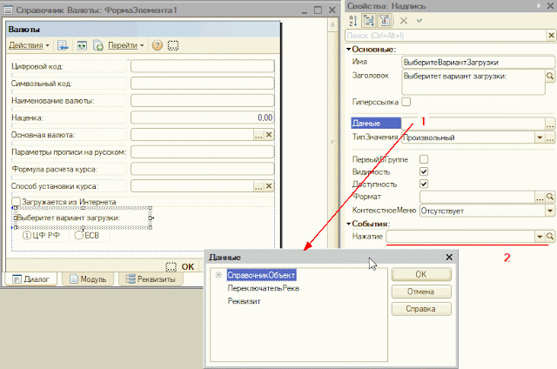Open magnifier next to Формат field
Screen dimensions: 557x369
(550, 197)
